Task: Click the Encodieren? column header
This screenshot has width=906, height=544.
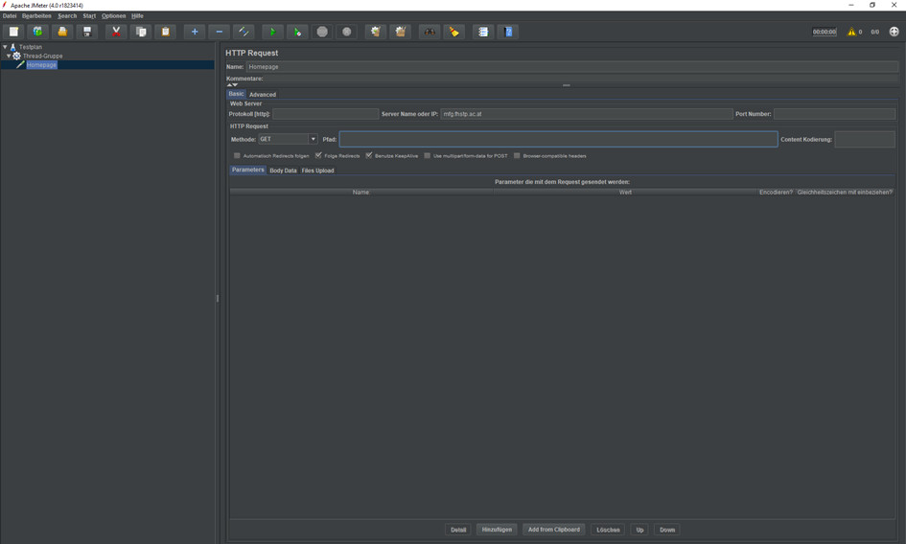Action: (776, 193)
